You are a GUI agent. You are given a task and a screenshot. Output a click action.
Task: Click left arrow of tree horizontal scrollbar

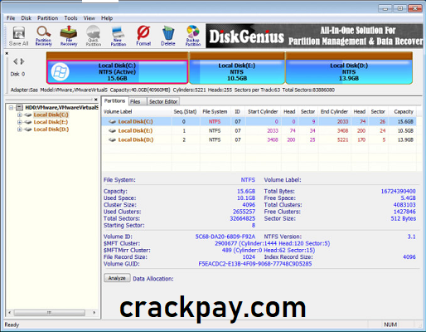point(10,313)
